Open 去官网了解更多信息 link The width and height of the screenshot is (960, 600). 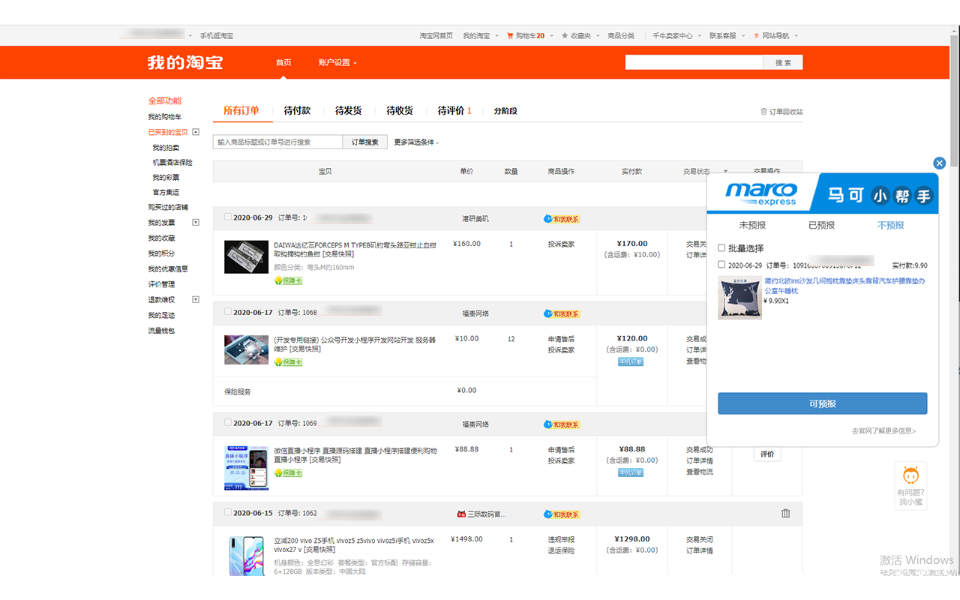(x=883, y=431)
